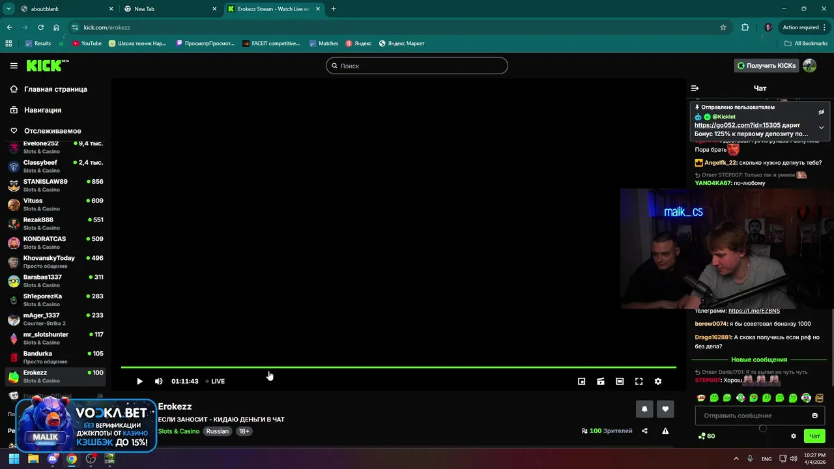
Task: Open the Vituss channel in the sidebar
Action: click(55, 205)
